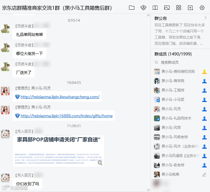Click the message bubble 礼品单网站有嘛
The width and height of the screenshot is (210, 192).
pyautogui.click(x=29, y=34)
